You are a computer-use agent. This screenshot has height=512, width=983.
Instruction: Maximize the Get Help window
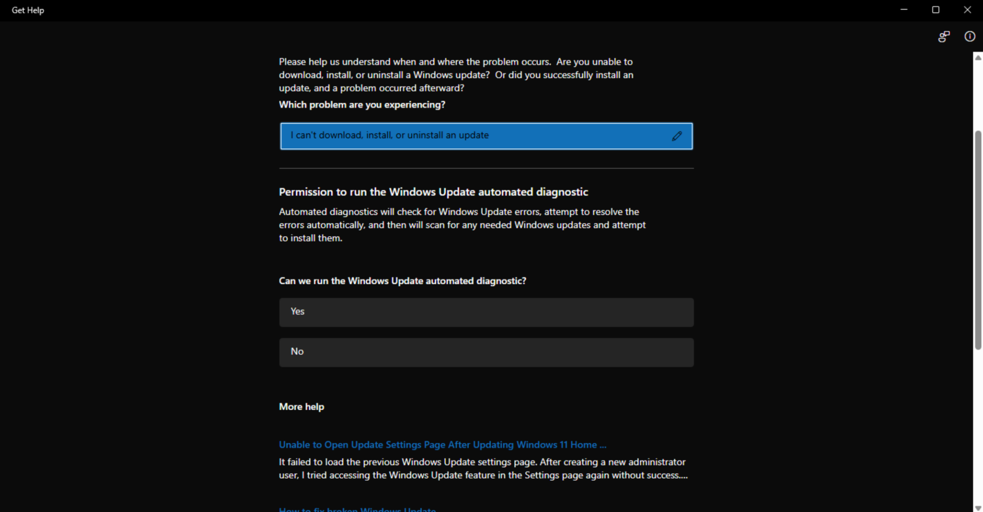pyautogui.click(x=935, y=10)
